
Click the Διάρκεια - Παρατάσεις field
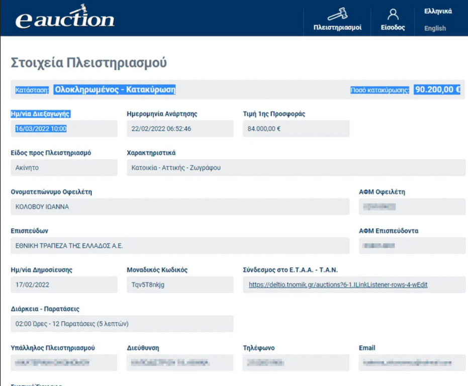(x=122, y=324)
